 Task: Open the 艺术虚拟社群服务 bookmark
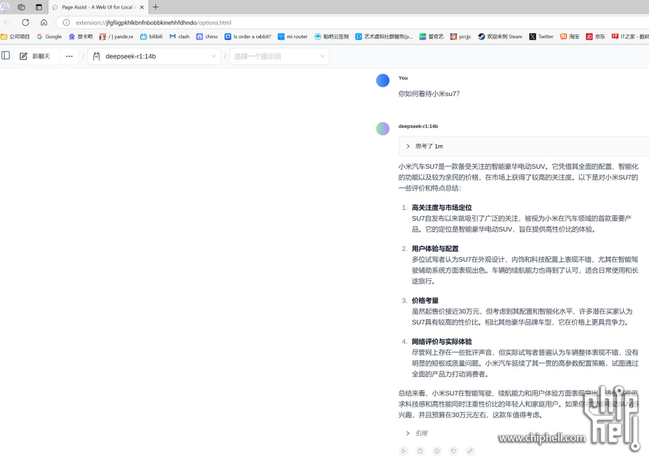[384, 36]
